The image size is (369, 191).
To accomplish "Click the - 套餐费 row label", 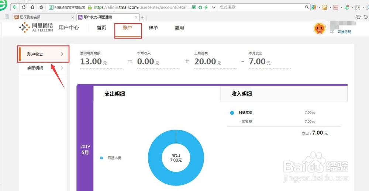I will 246,122.
